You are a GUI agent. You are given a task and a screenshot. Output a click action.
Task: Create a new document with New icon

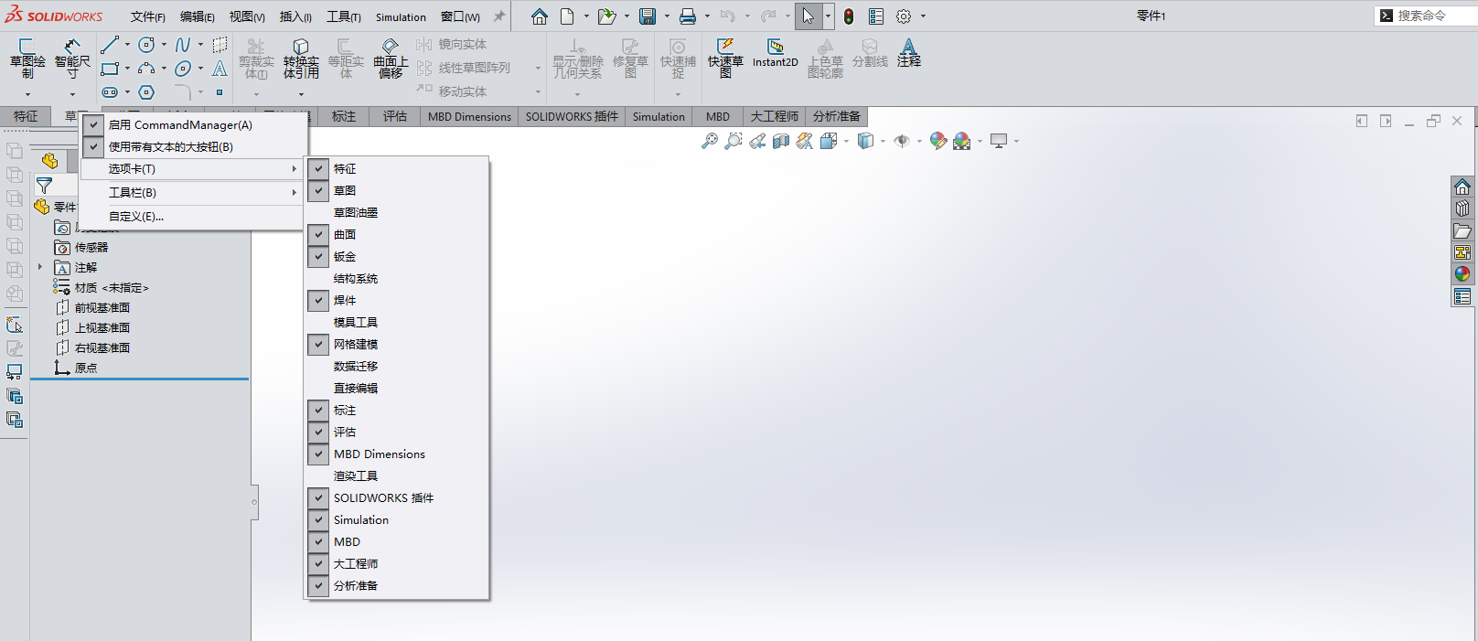tap(567, 16)
